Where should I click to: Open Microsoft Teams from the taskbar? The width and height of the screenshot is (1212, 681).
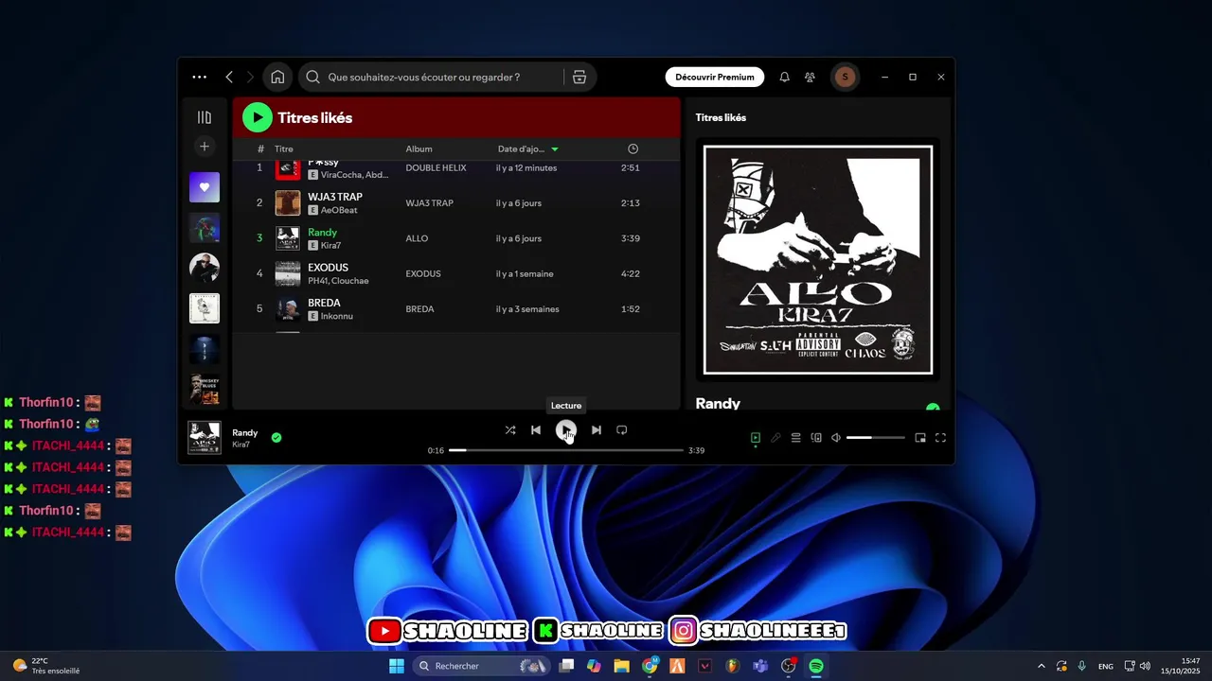click(760, 666)
